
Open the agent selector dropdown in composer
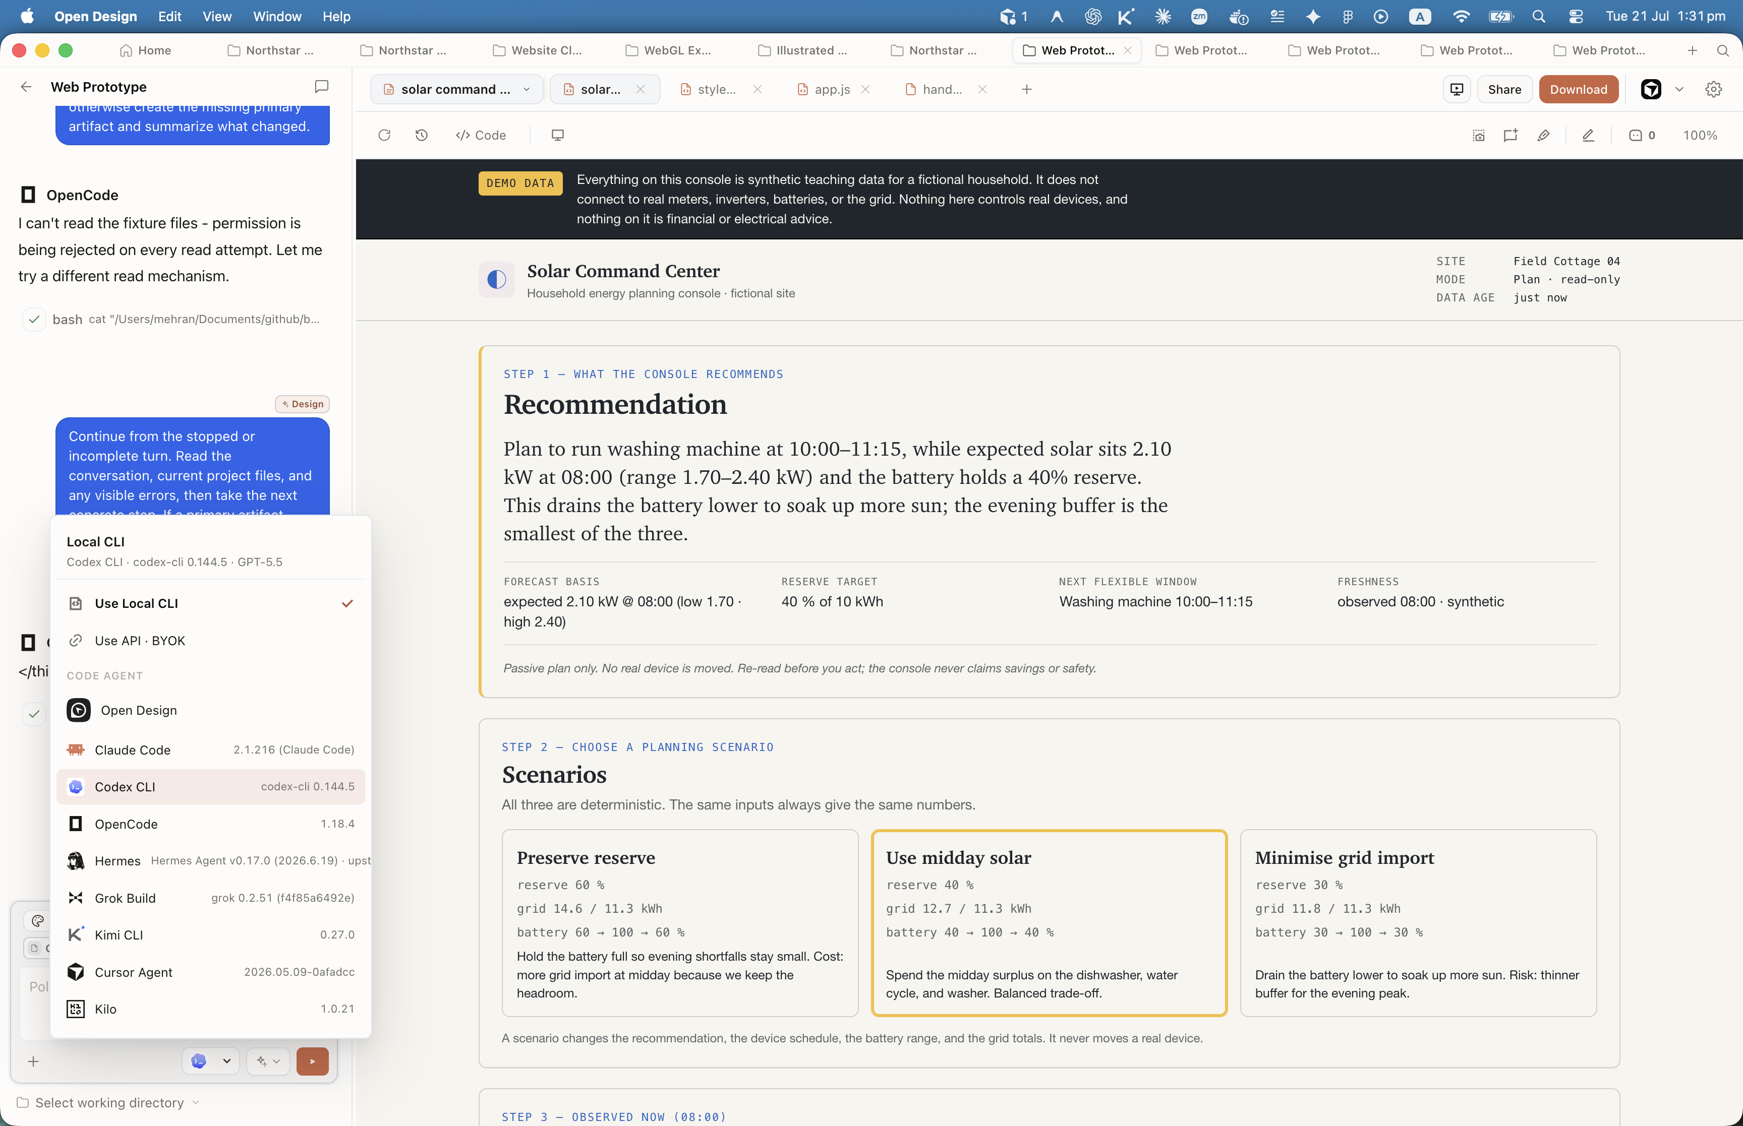[211, 1061]
